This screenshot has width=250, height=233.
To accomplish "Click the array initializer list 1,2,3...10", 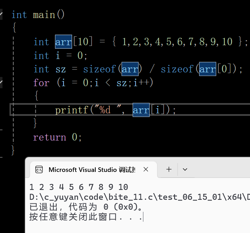I will 177,42.
